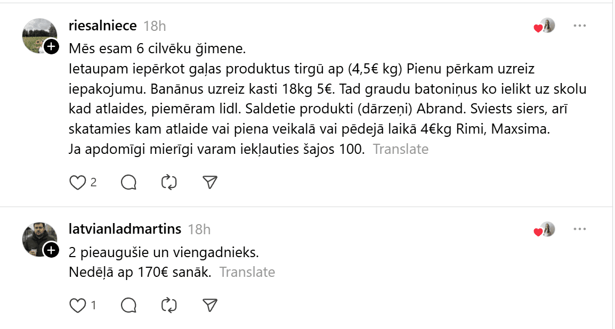The width and height of the screenshot is (615, 329).
Task: Like the riesalniece comment
Action: click(78, 183)
